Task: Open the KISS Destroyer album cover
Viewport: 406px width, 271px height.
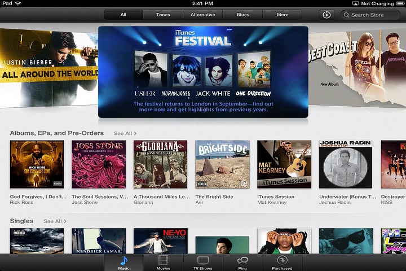Action: coord(394,164)
